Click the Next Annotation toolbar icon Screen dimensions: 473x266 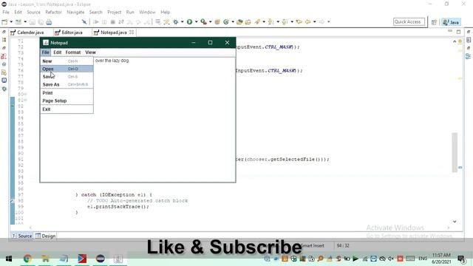pos(270,21)
